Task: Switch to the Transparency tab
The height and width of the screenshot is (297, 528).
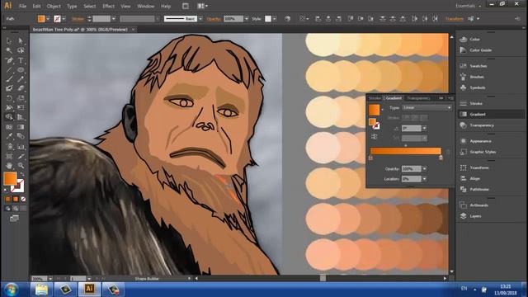Action: pyautogui.click(x=418, y=98)
